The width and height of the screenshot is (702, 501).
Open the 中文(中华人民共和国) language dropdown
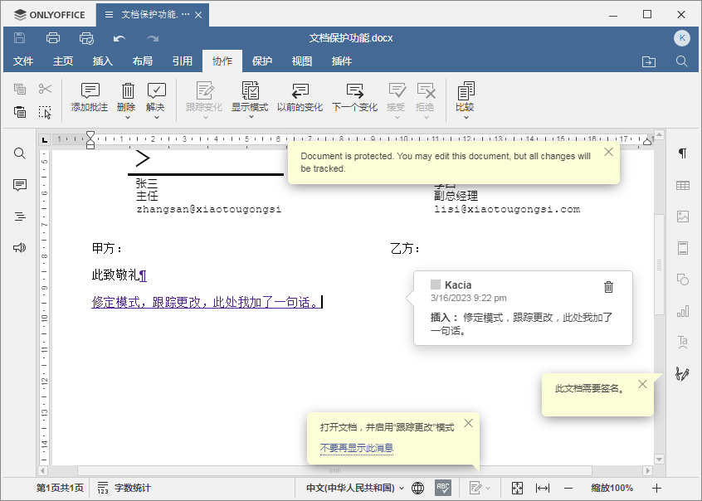coord(355,488)
